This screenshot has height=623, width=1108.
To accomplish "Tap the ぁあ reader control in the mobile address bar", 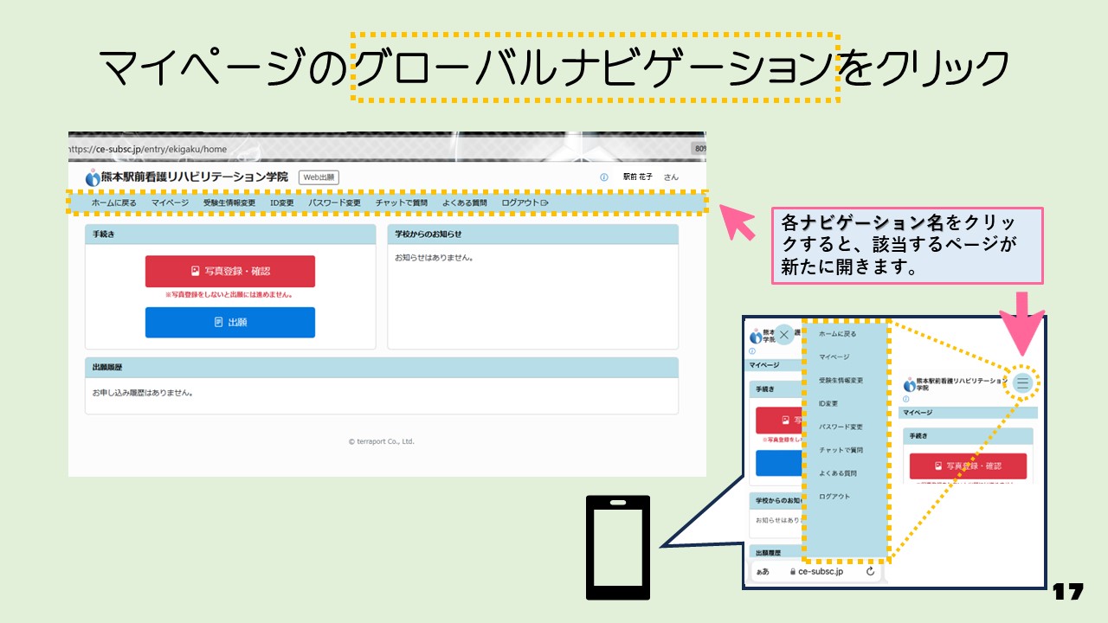I will 763,572.
